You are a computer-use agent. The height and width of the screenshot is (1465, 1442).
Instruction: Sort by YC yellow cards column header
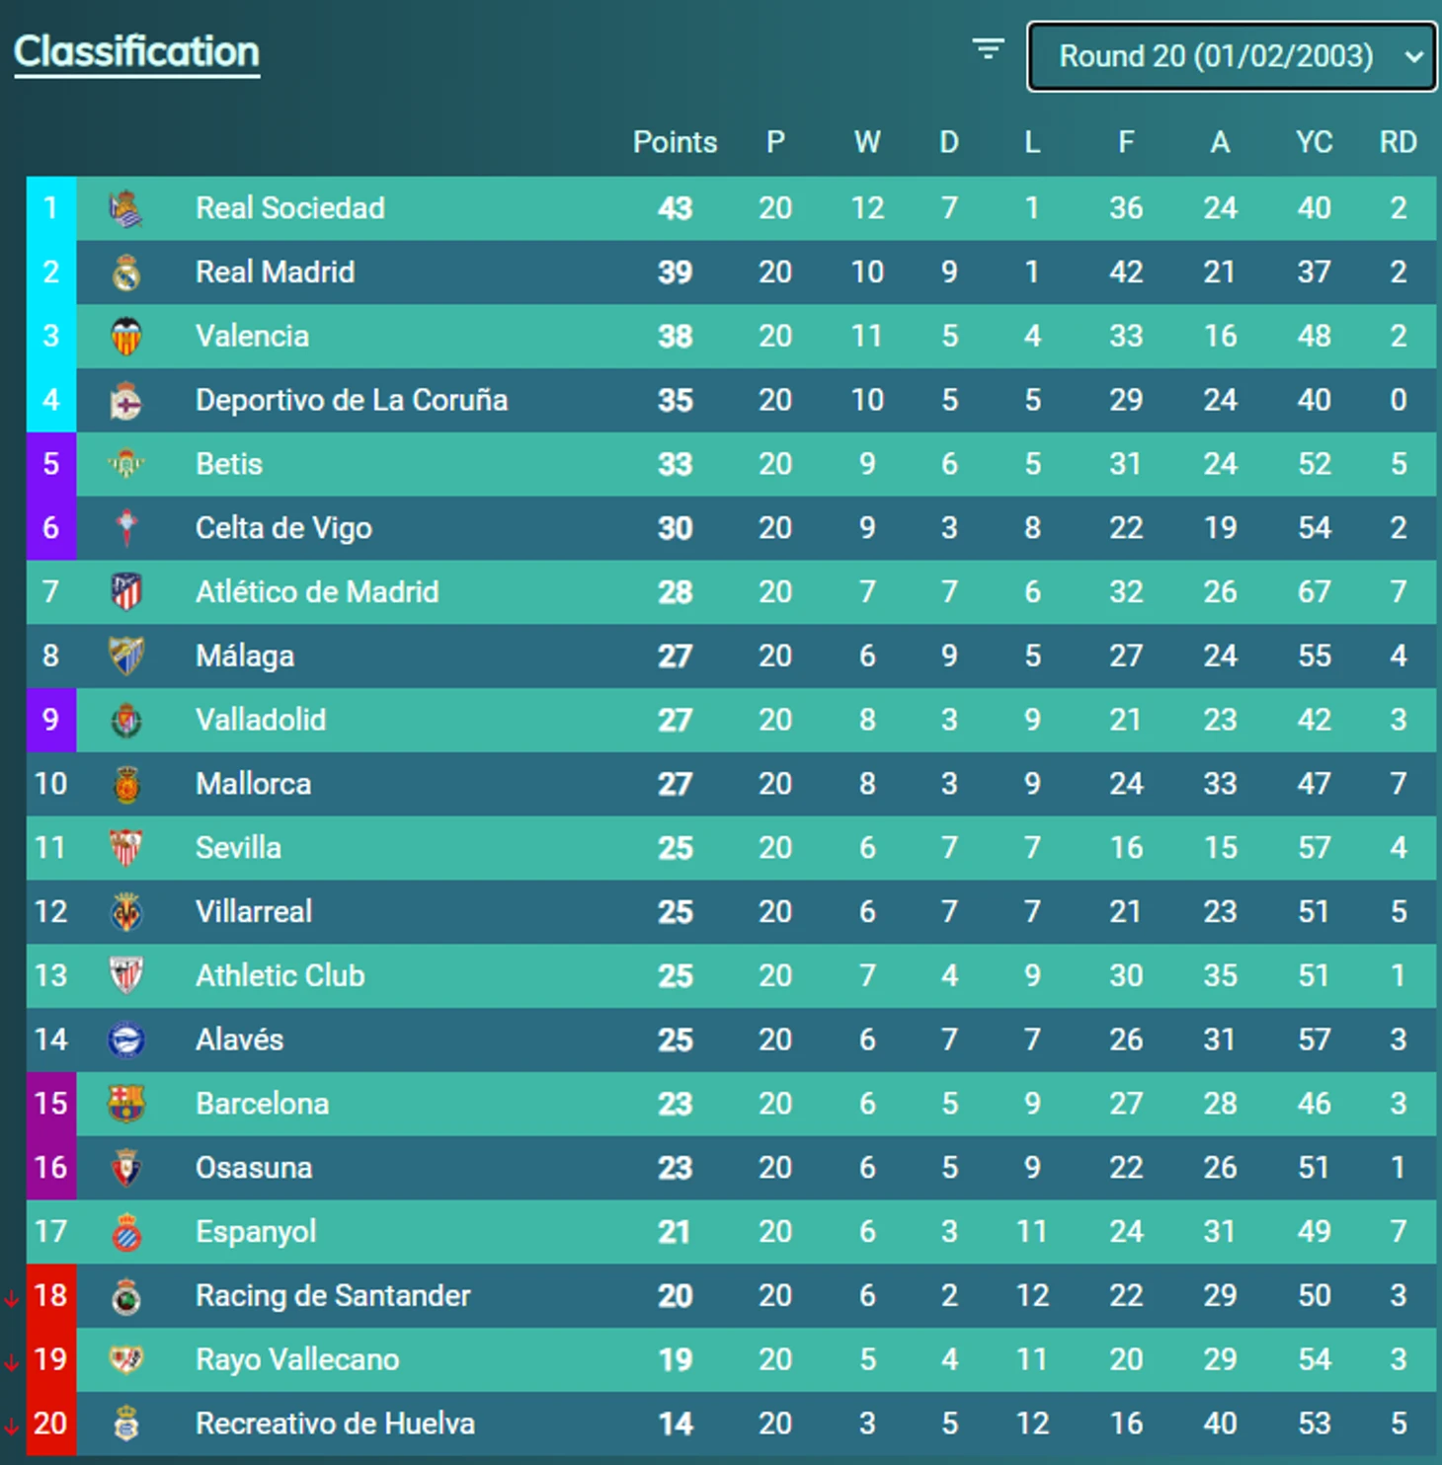pyautogui.click(x=1314, y=142)
